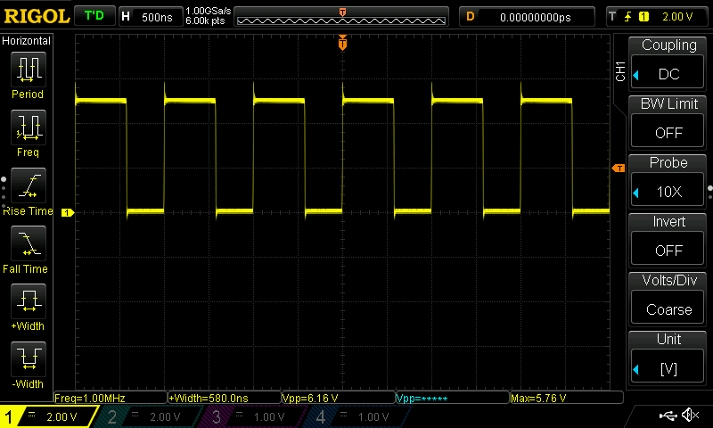Click the trigger level 2.00 V readout
713x428 pixels.
click(x=677, y=17)
